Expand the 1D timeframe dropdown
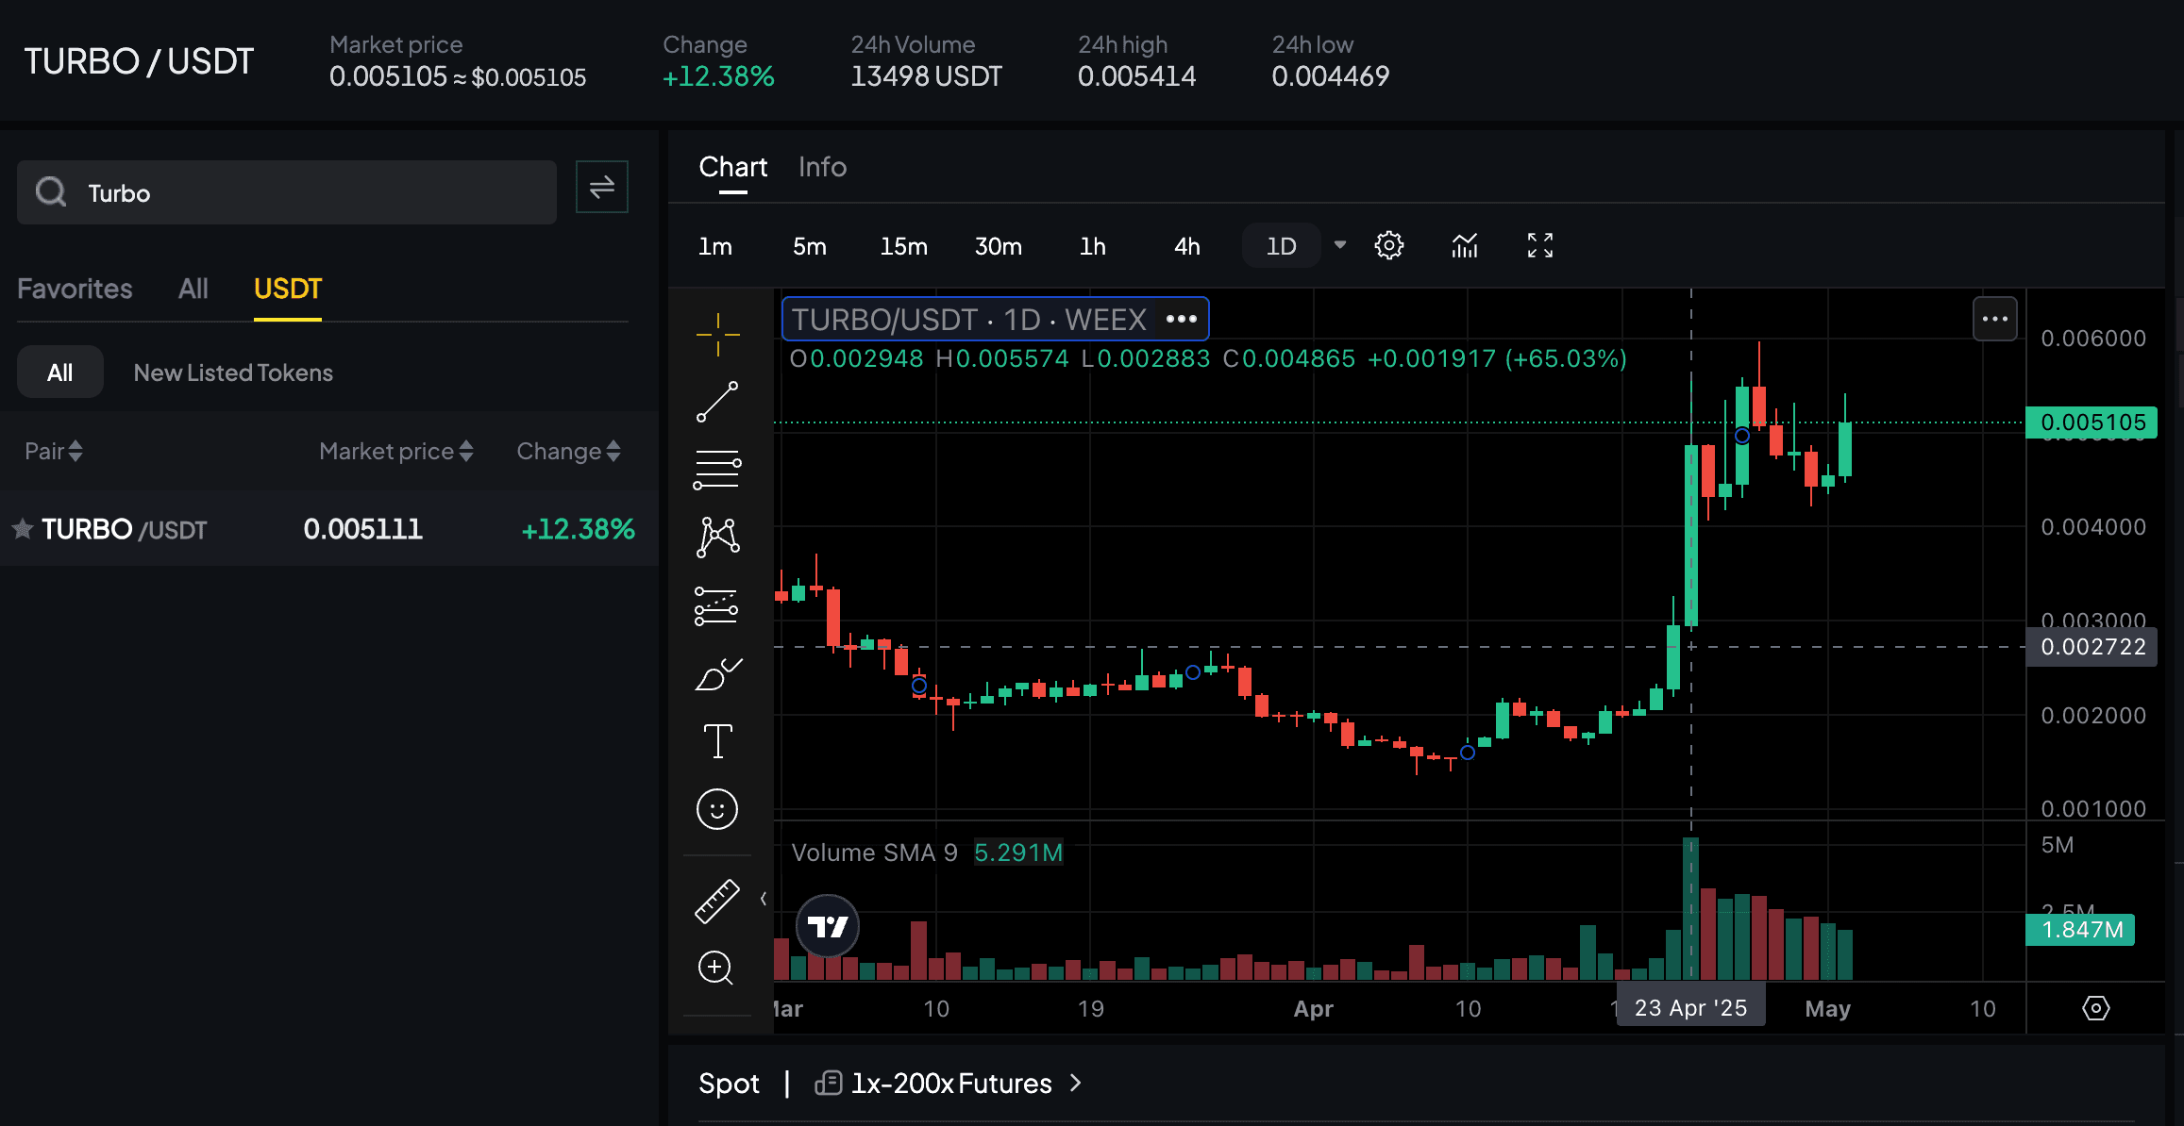2184x1126 pixels. coord(1339,245)
